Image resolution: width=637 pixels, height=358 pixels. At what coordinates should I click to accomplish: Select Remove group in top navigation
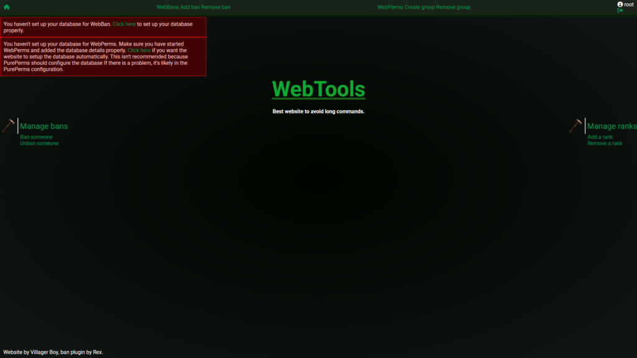[x=453, y=7]
